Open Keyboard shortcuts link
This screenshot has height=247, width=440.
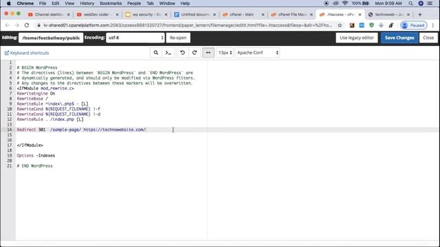click(x=27, y=53)
